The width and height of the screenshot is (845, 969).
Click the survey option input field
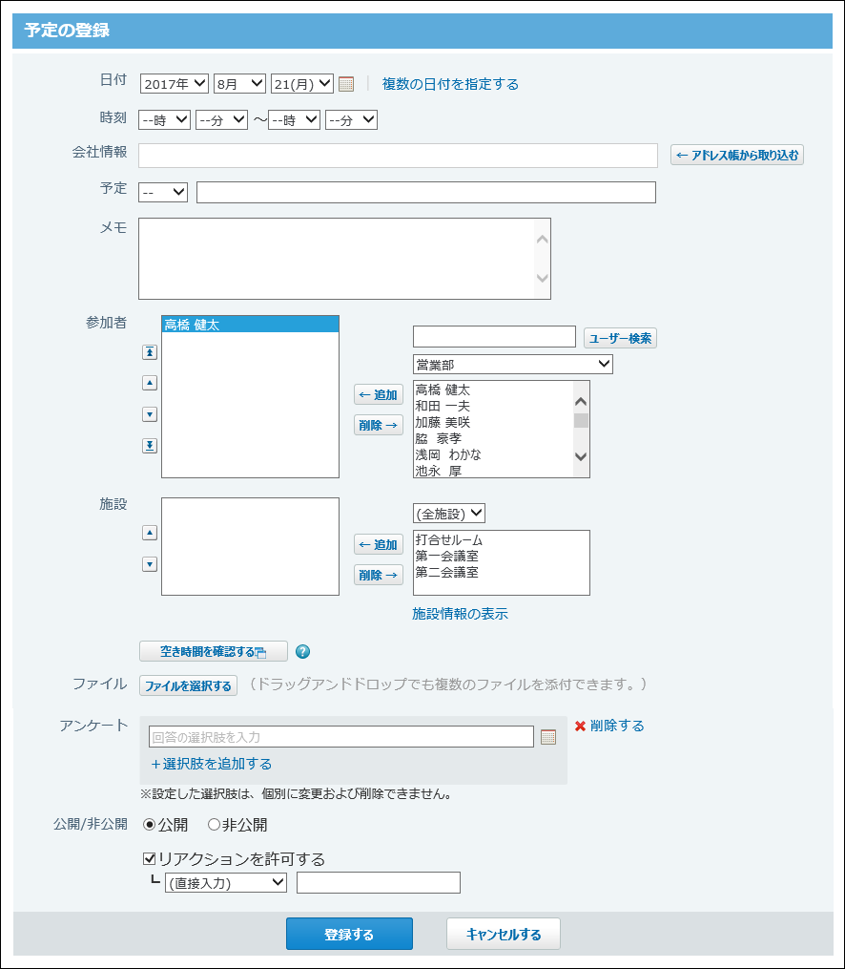pos(341,737)
